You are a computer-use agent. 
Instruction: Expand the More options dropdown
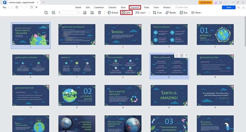pyautogui.click(x=196, y=13)
